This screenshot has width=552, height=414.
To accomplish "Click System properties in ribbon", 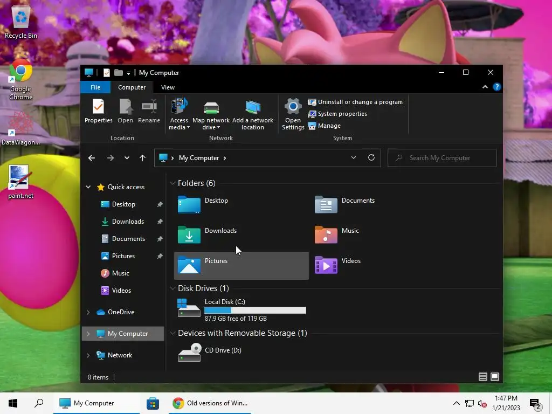I will pos(337,114).
